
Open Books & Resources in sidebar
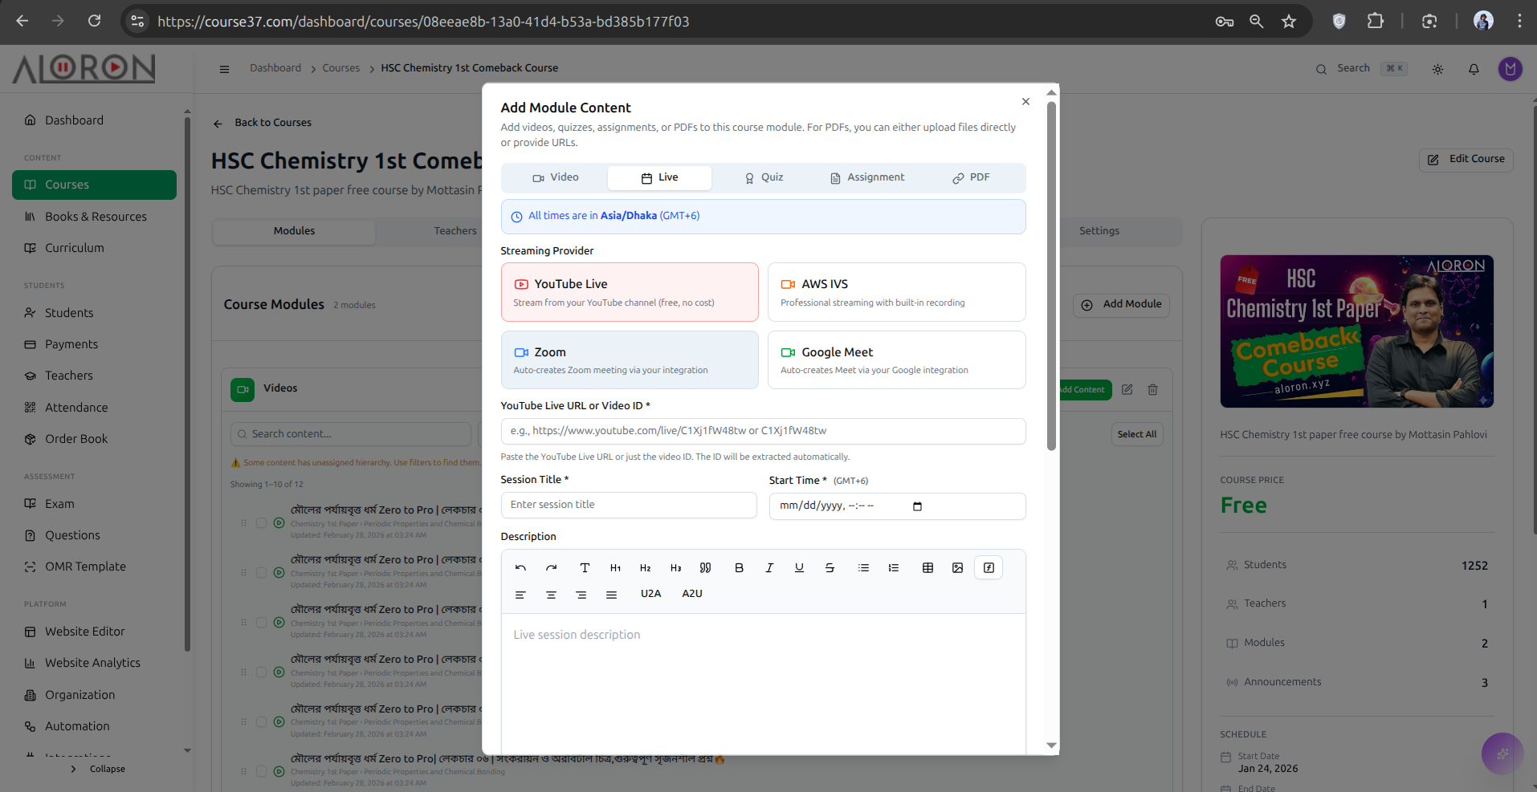[x=95, y=217]
